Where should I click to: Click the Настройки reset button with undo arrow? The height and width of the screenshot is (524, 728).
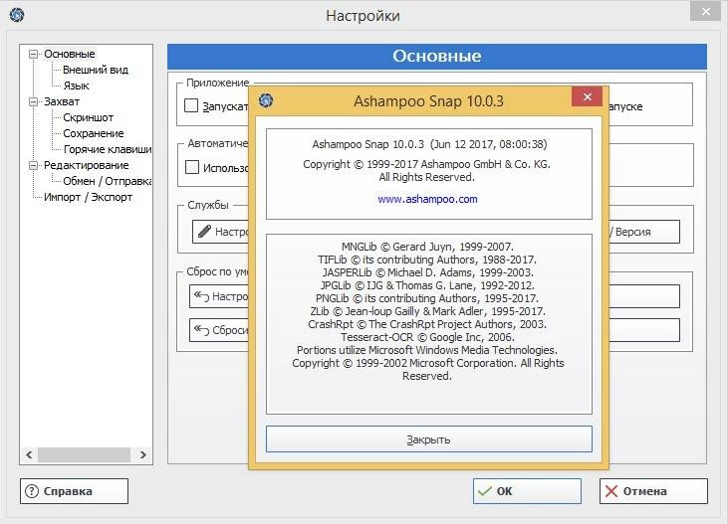pyautogui.click(x=219, y=296)
